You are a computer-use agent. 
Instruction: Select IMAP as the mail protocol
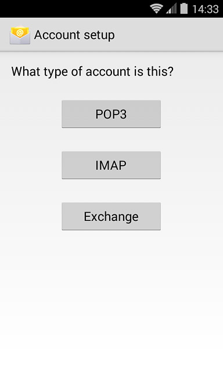click(111, 165)
